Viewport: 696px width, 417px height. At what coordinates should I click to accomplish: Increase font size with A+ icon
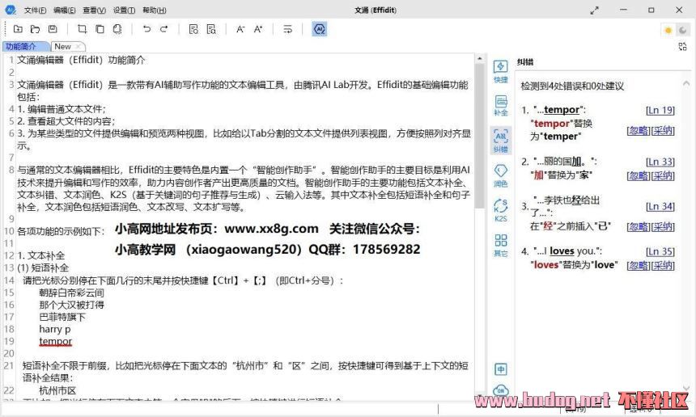coord(258,29)
